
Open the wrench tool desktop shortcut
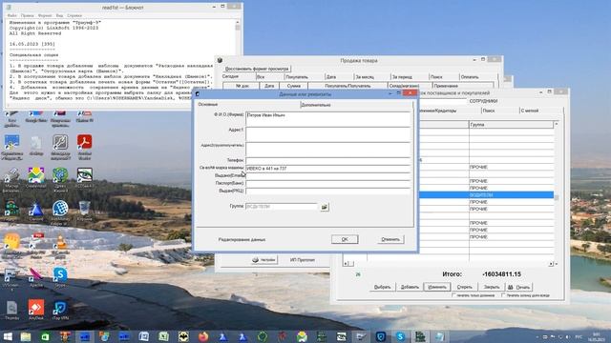tap(60, 142)
